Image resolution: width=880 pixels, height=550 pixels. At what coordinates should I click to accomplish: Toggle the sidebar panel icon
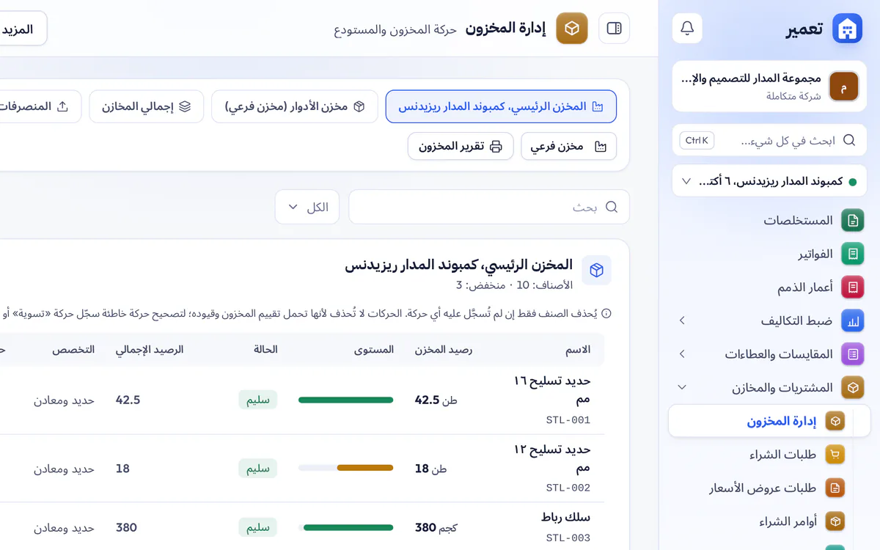click(x=615, y=29)
